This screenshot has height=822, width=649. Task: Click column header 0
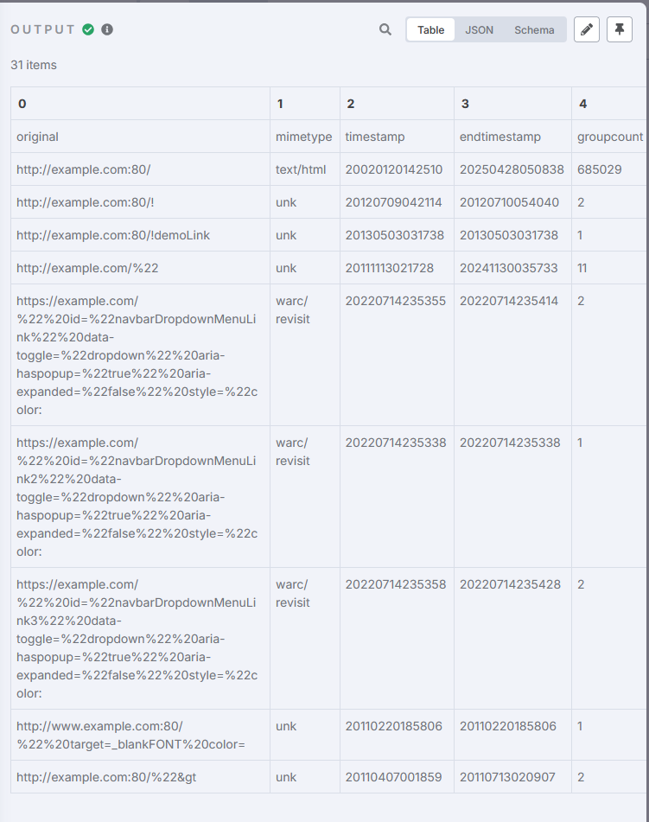pyautogui.click(x=22, y=104)
